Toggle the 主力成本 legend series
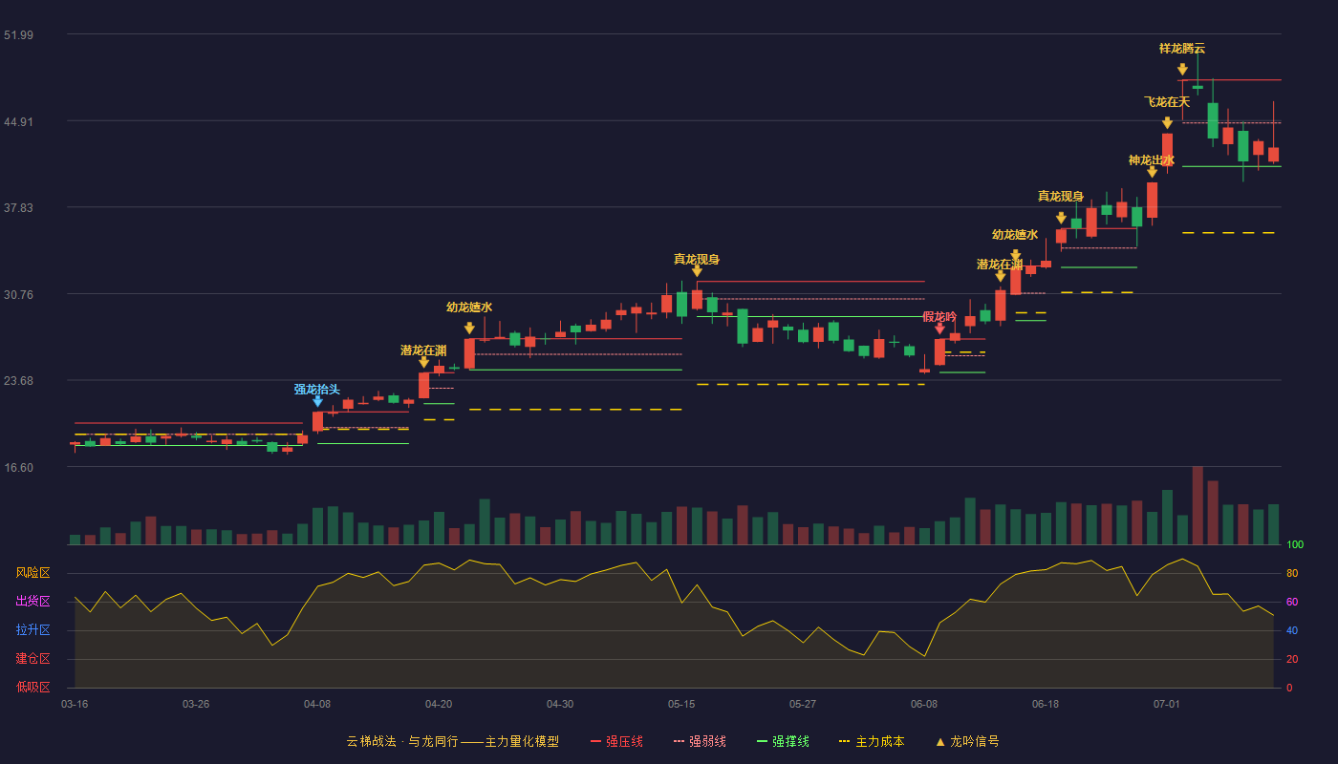 pyautogui.click(x=872, y=741)
